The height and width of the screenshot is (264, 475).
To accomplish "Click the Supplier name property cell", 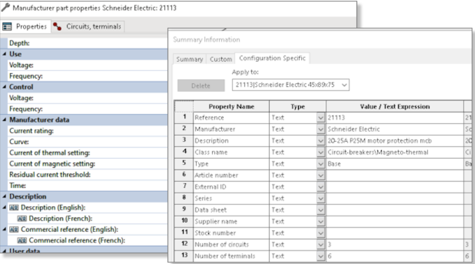I will point(231,221).
